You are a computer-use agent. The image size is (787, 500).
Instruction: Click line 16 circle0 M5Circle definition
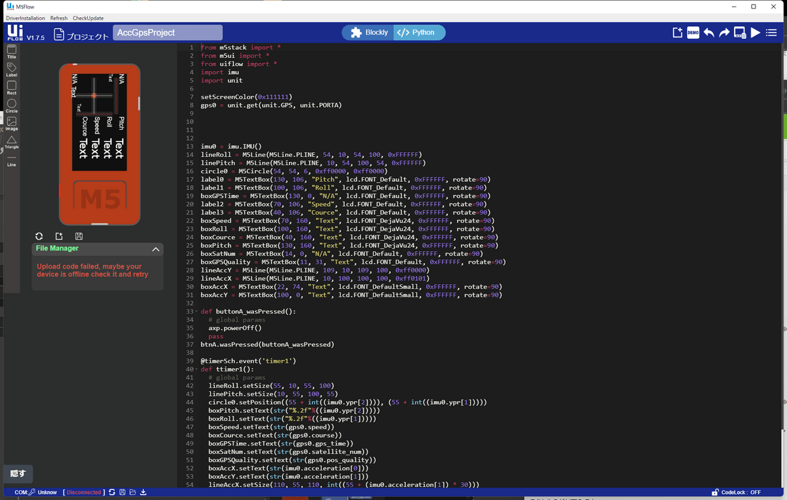click(x=294, y=171)
